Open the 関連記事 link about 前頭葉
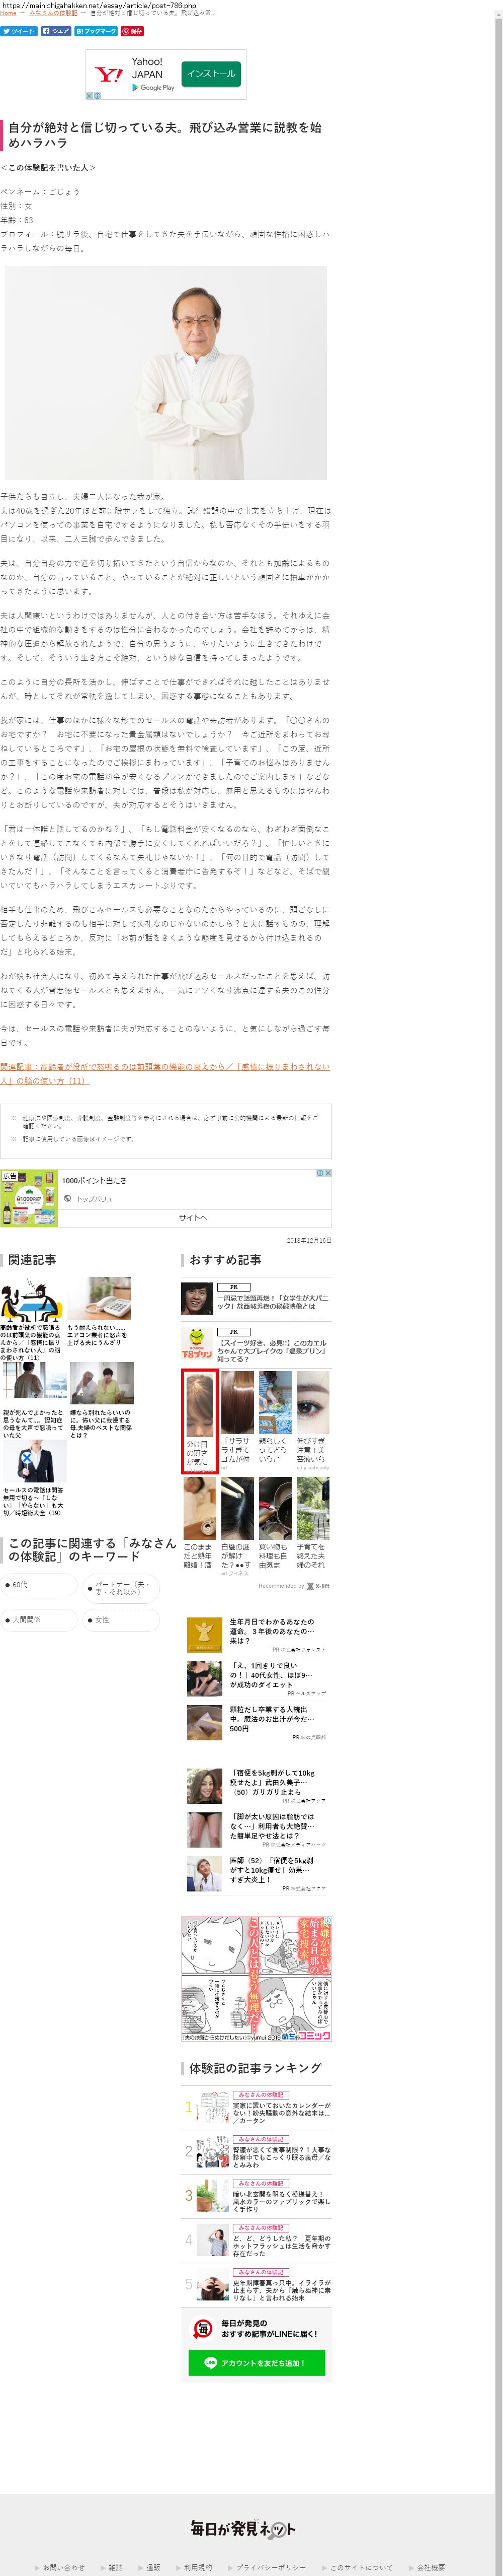503x2576 pixels. [164, 1073]
